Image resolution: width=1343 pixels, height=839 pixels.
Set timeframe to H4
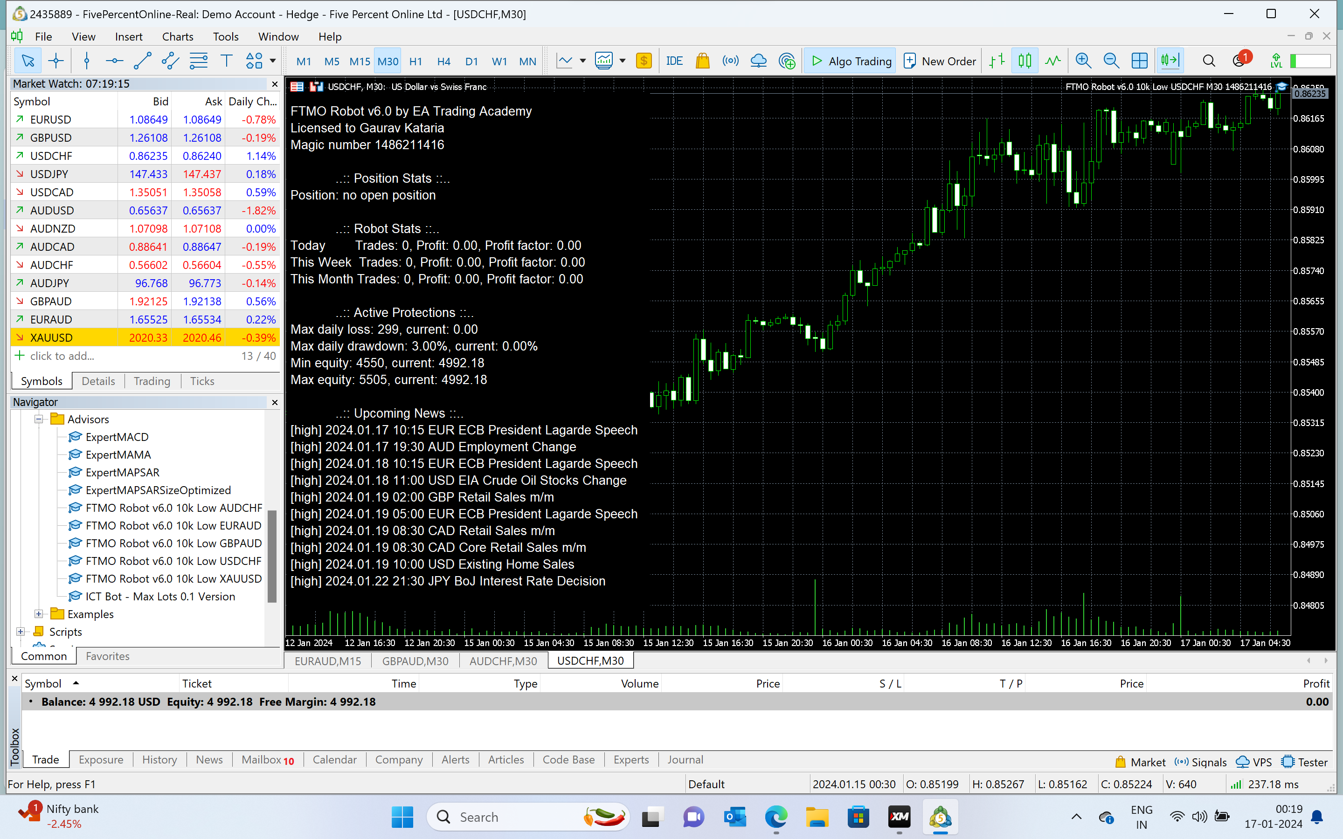pos(443,61)
